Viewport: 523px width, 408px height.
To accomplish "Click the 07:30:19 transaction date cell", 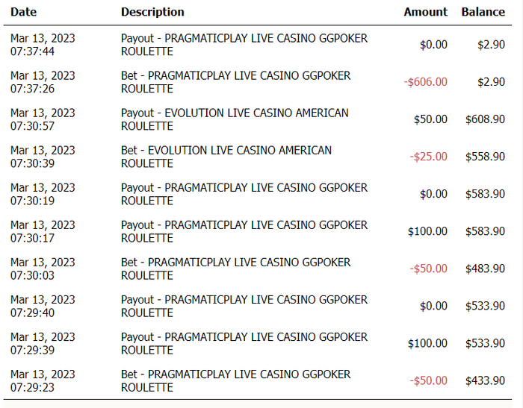I will [x=43, y=194].
